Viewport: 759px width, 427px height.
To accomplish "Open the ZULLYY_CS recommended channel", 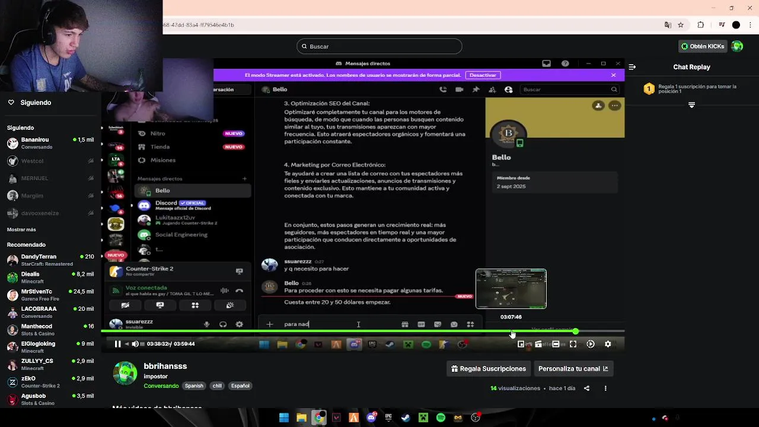I will click(50, 364).
